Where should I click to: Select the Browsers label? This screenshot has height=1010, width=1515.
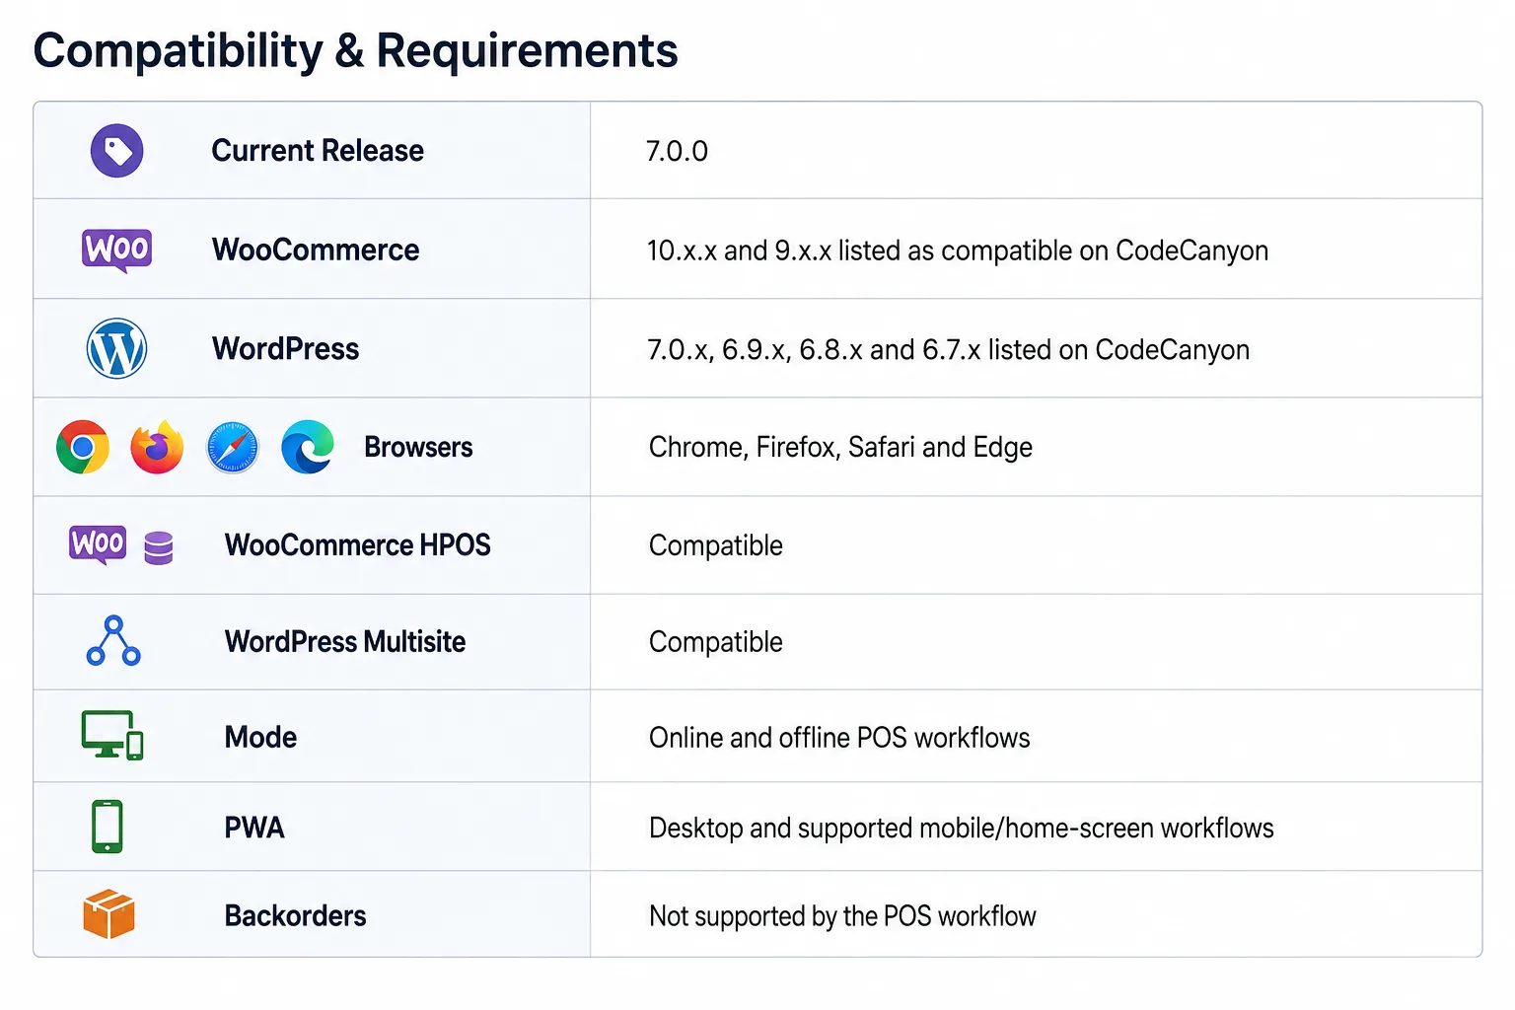pyautogui.click(x=418, y=447)
